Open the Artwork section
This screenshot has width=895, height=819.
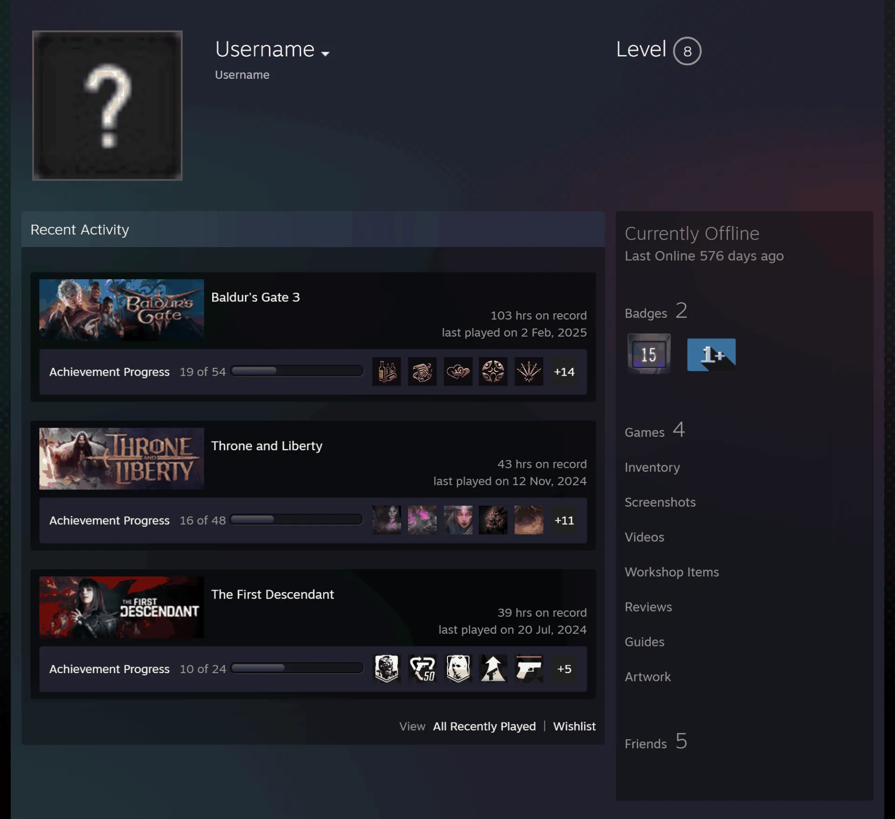pos(647,677)
